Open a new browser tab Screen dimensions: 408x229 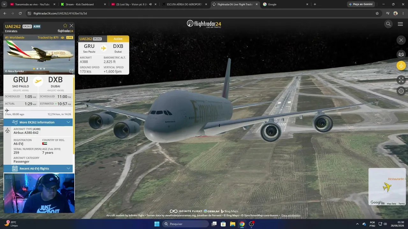point(315,4)
